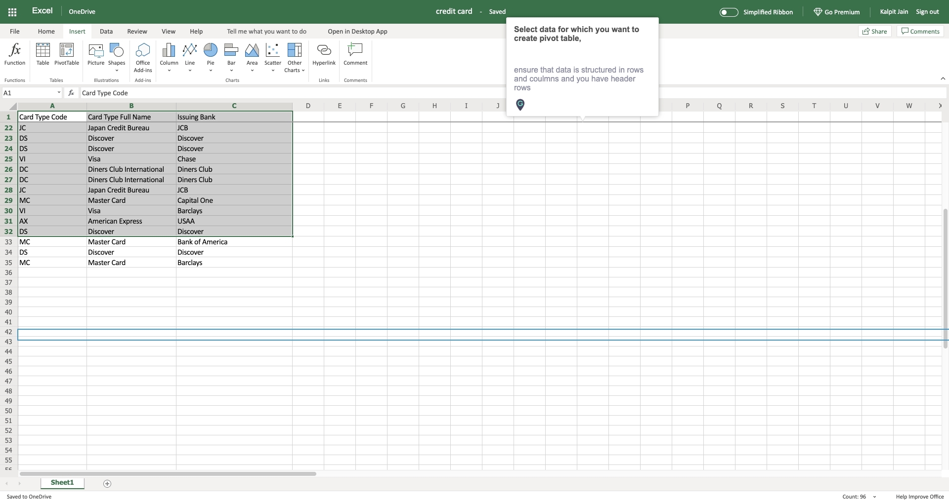Open Other Charts options
This screenshot has width=949, height=502.
[x=295, y=58]
